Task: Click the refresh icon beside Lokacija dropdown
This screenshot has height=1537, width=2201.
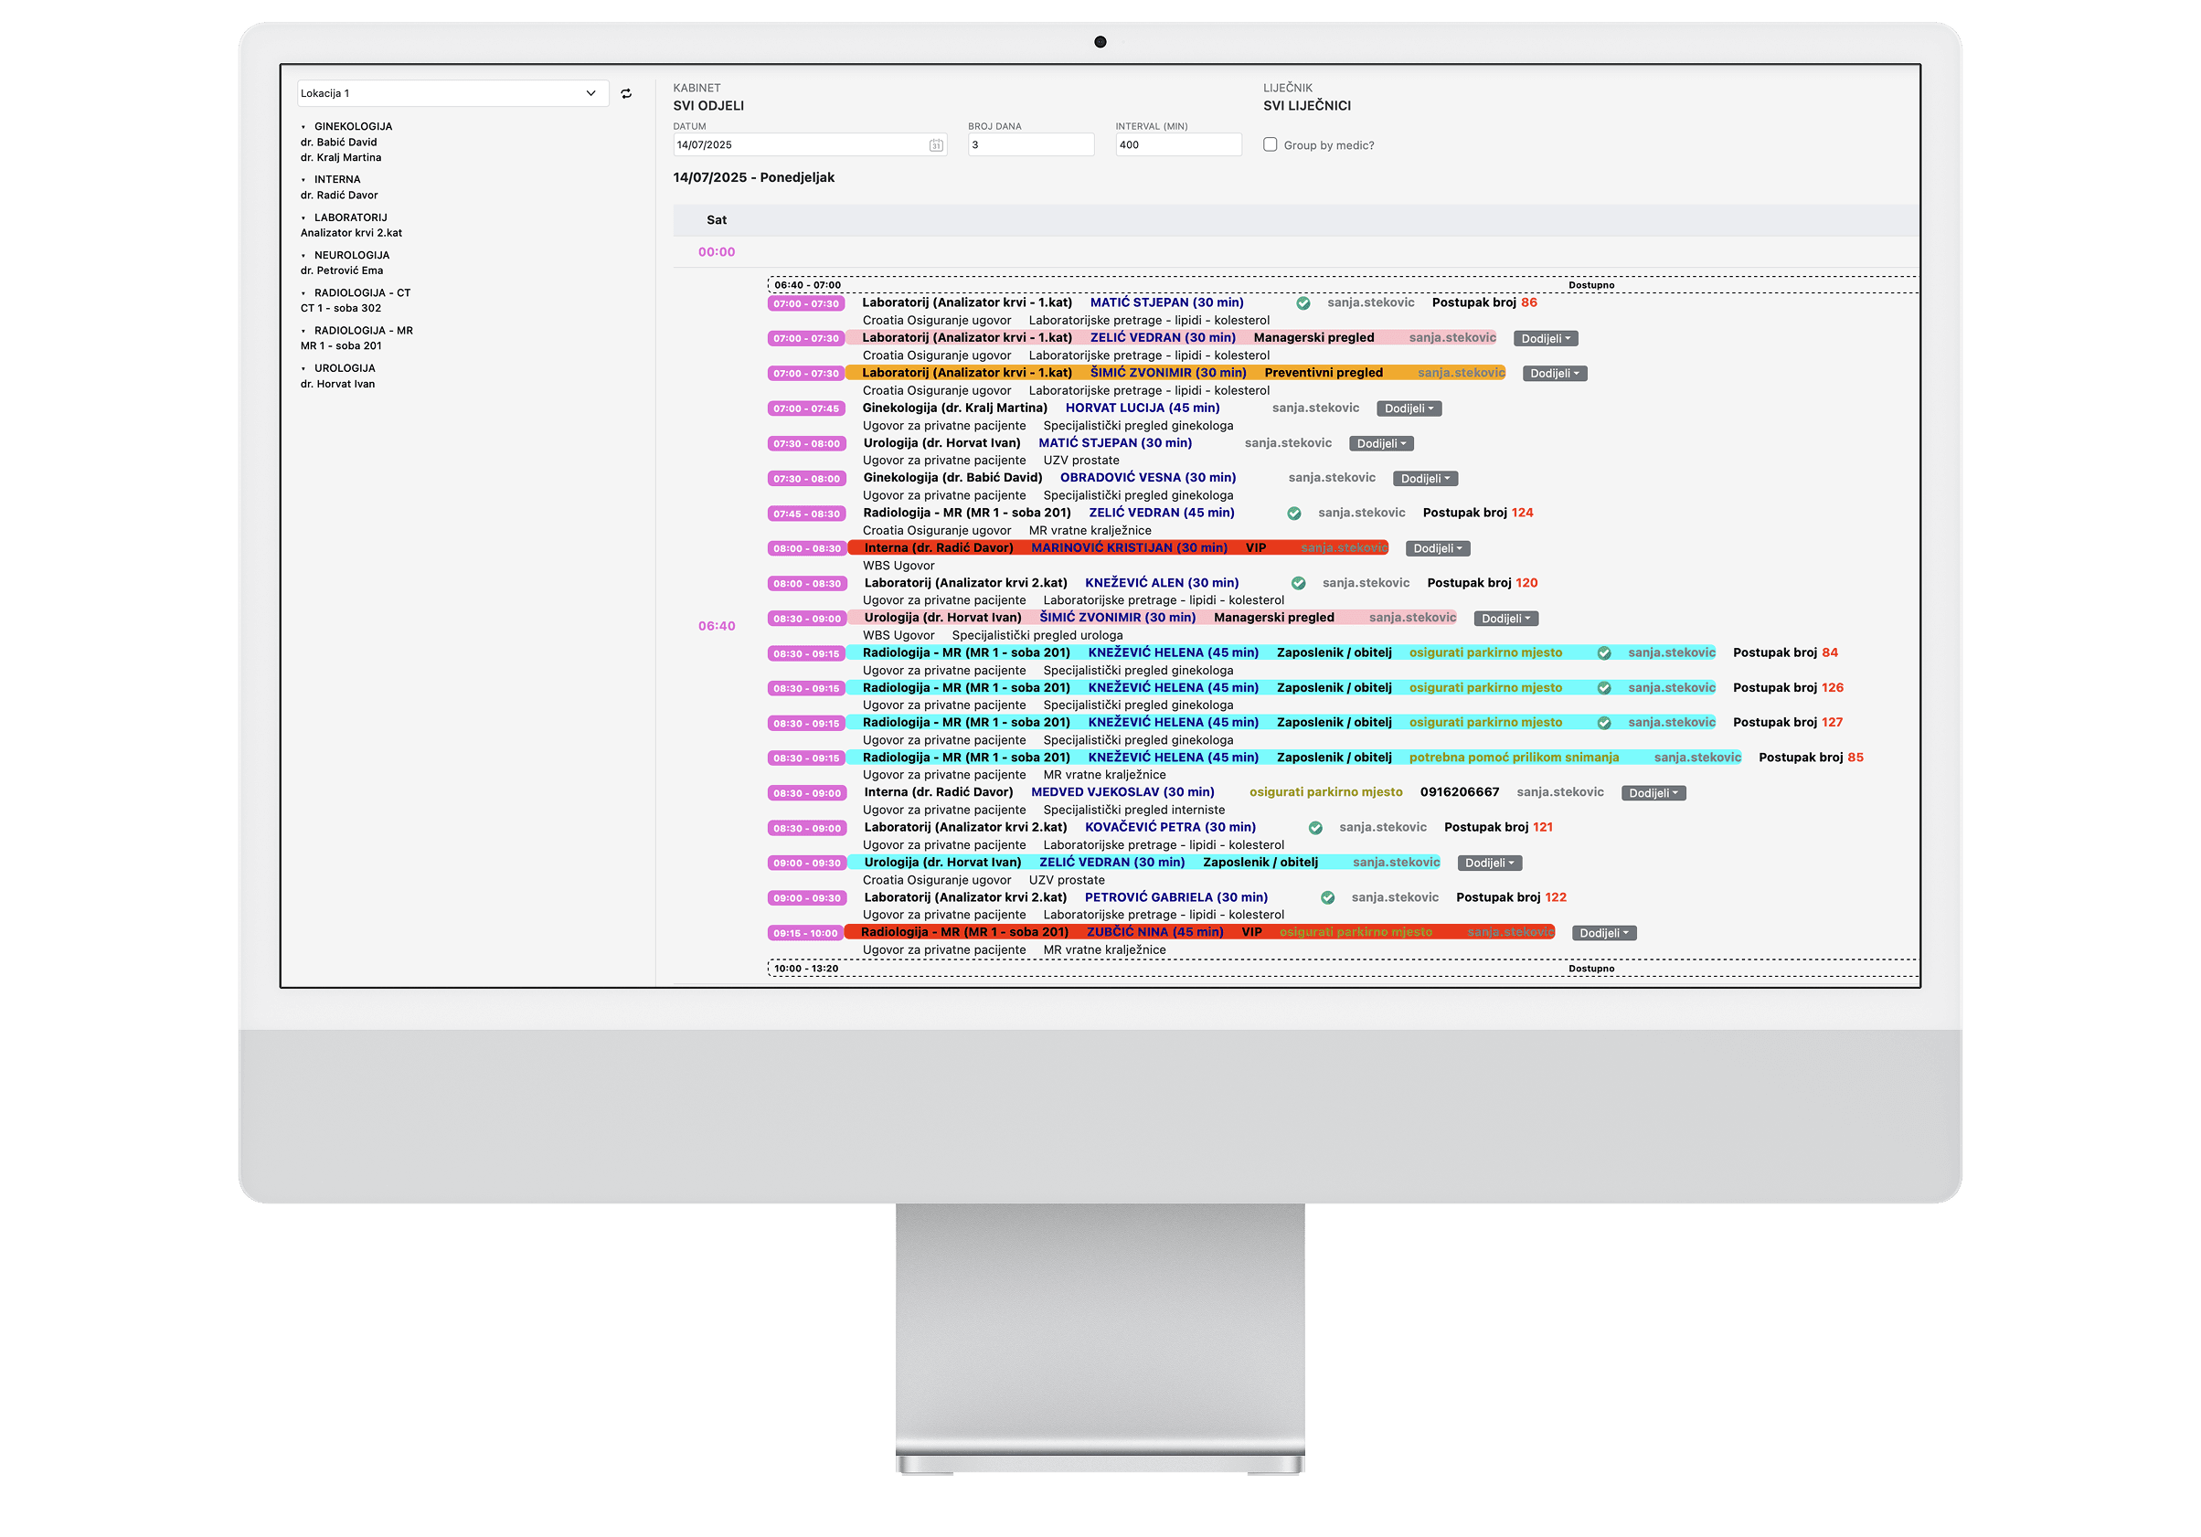Action: pyautogui.click(x=626, y=94)
